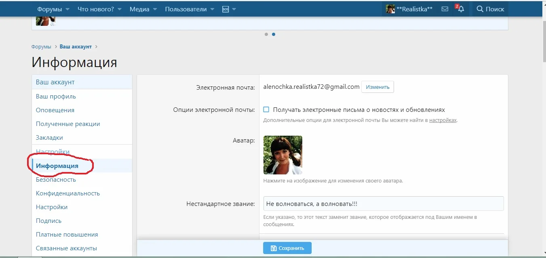Viewport: 546px width, 258px height.
Task: Expand the Форумы dropdown arrow
Action: [x=67, y=8]
